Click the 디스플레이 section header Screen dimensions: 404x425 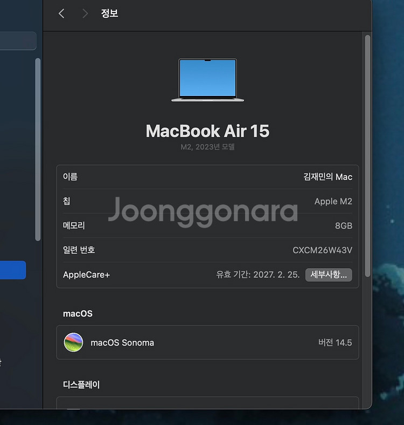(81, 385)
